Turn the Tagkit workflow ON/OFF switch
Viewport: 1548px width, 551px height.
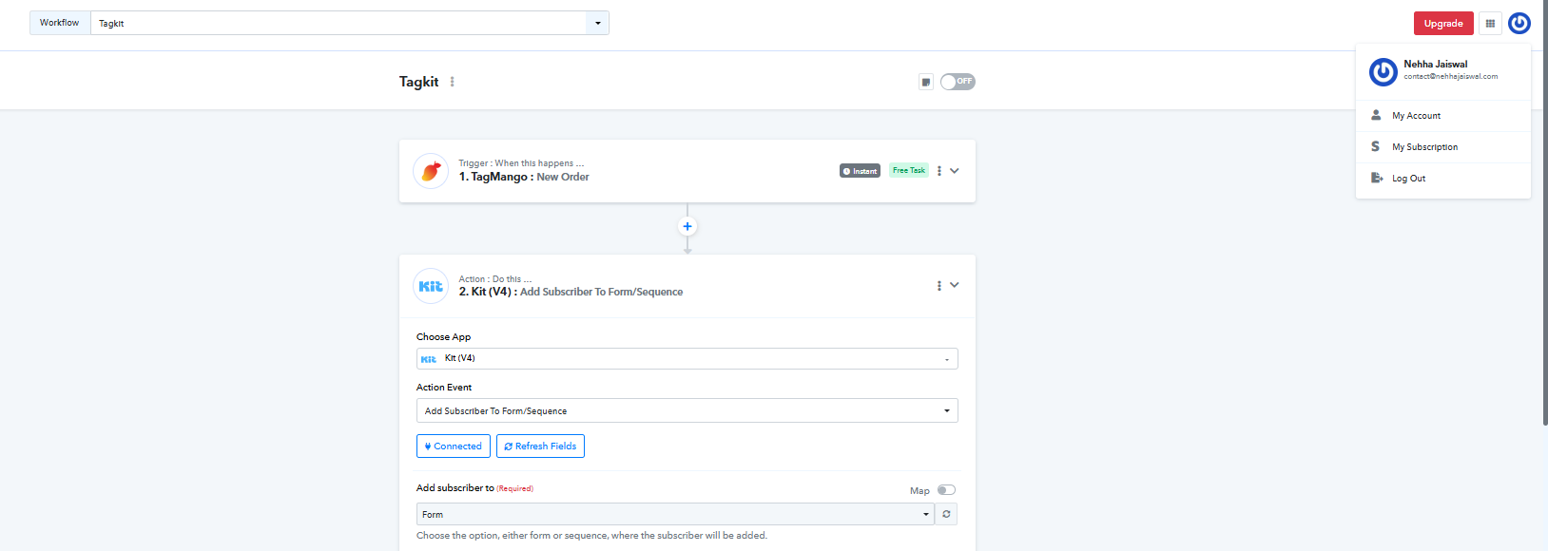point(958,82)
